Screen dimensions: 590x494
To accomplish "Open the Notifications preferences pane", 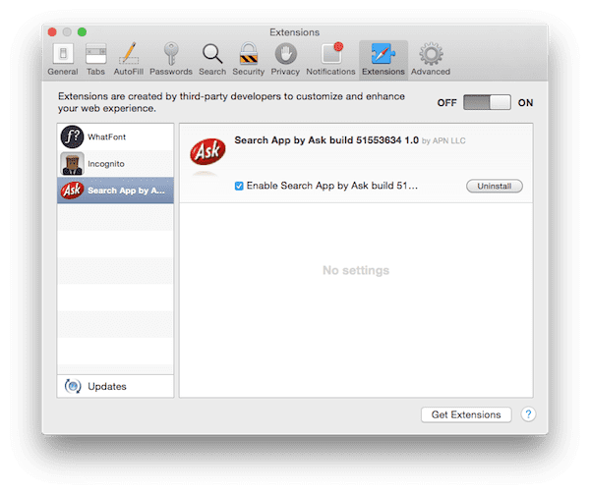I will 329,58.
